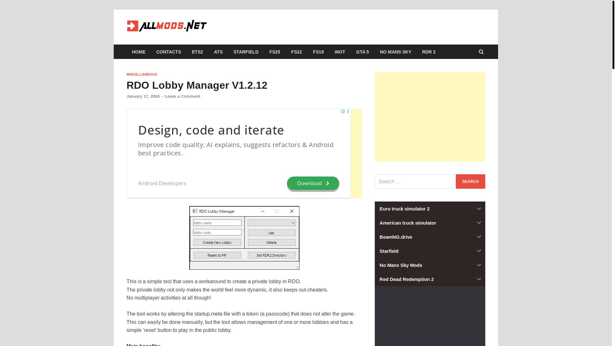
Task: Click the Android Developers advertiser text
Action: (x=162, y=183)
